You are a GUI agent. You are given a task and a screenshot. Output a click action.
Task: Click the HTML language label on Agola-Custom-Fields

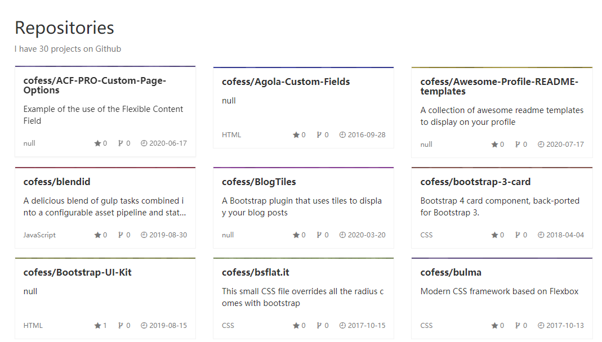click(231, 134)
